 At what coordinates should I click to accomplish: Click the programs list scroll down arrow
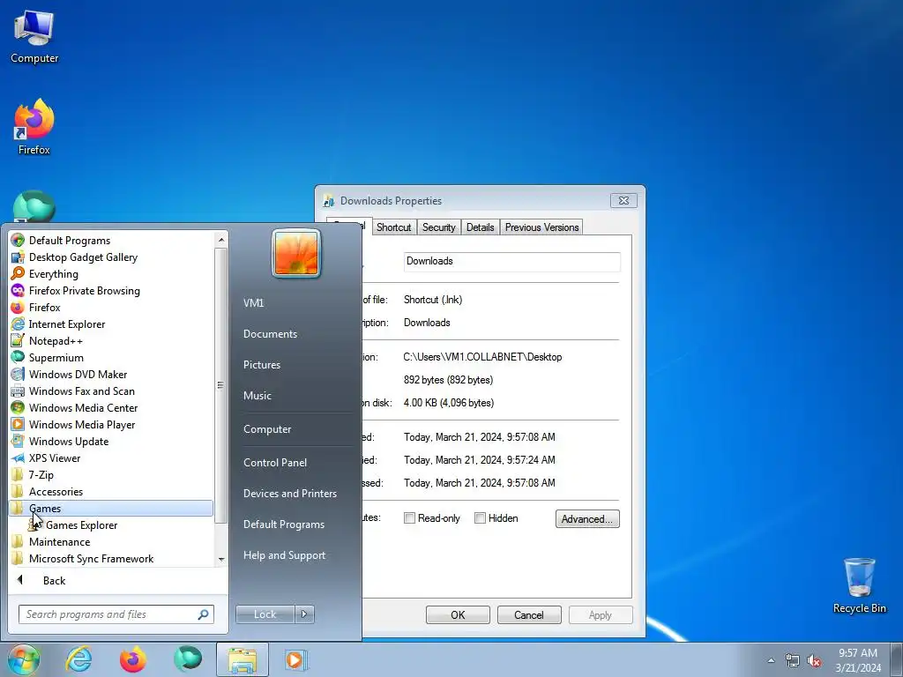(221, 559)
